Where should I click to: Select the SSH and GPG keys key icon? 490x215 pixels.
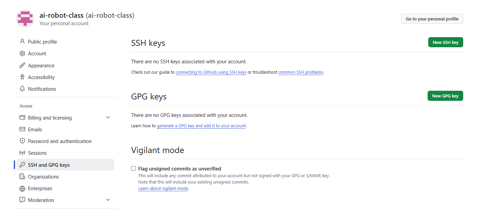click(22, 164)
